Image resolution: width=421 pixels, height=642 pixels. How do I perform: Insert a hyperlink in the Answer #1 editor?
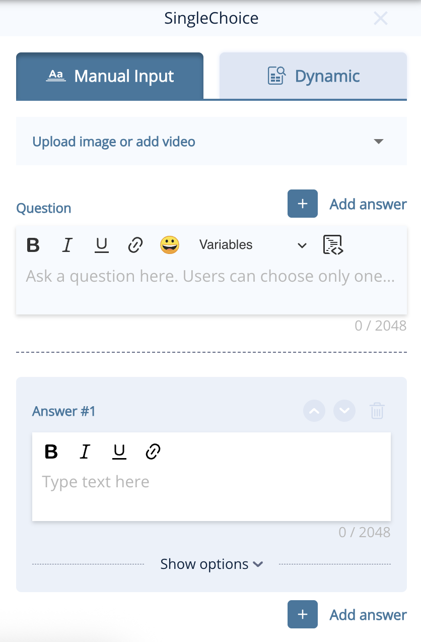tap(153, 452)
